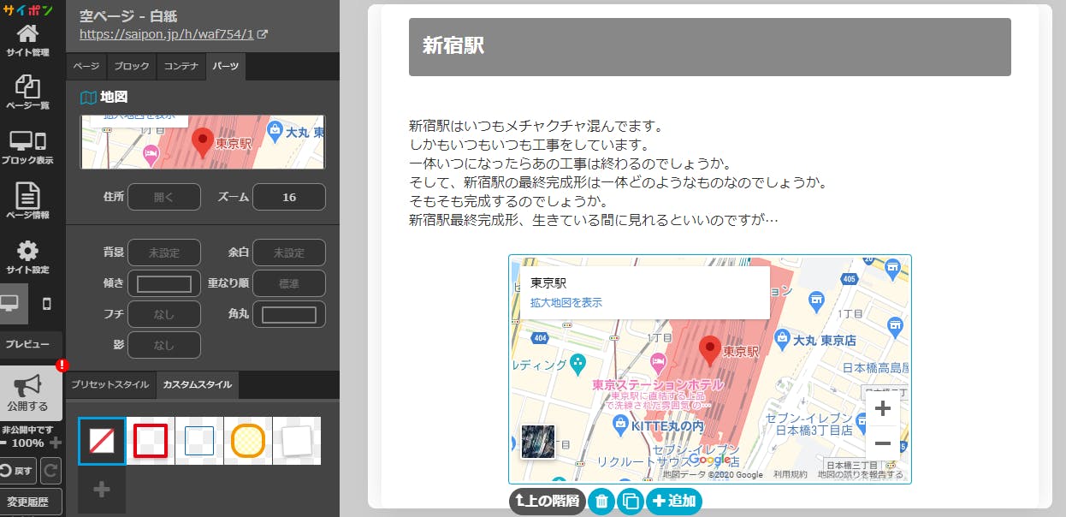
Task: Click the ブロック表示 display icon
Action: [27, 147]
